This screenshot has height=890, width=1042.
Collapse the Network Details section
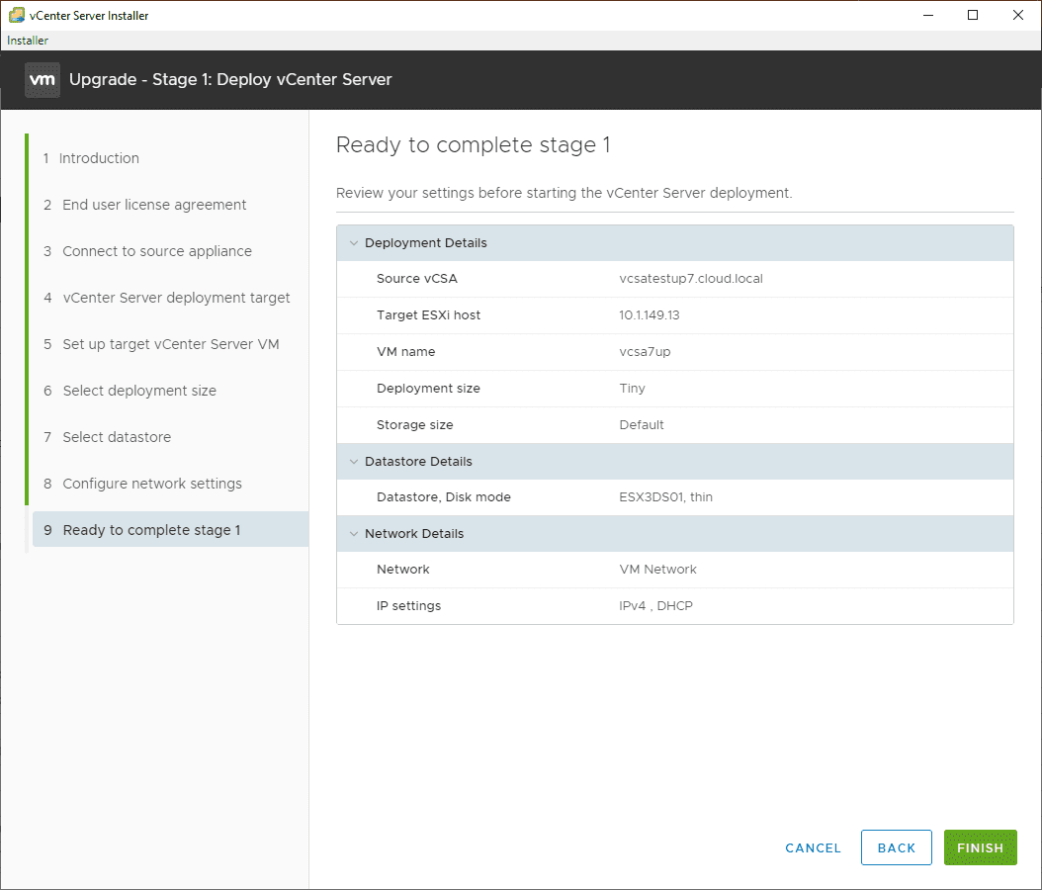tap(353, 534)
